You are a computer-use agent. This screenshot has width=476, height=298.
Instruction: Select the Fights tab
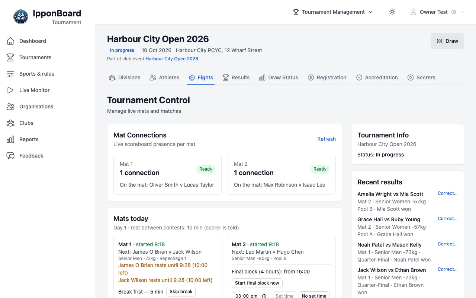click(x=201, y=77)
